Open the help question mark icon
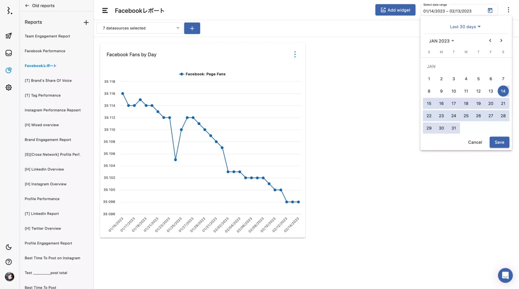 pyautogui.click(x=9, y=262)
